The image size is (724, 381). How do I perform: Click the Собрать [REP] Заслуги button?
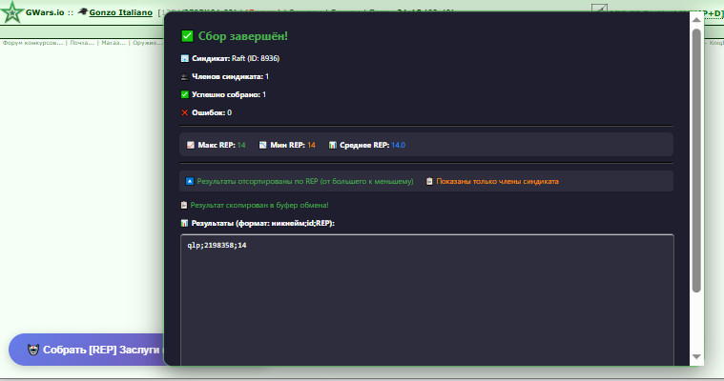click(87, 350)
